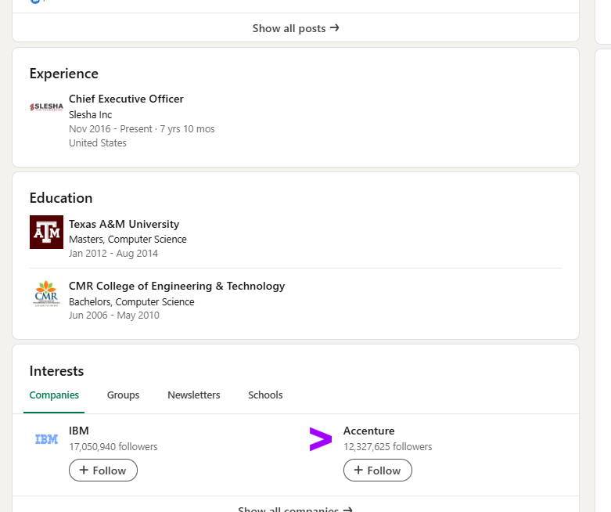
Task: Click the purple Accenture logo
Action: point(321,439)
